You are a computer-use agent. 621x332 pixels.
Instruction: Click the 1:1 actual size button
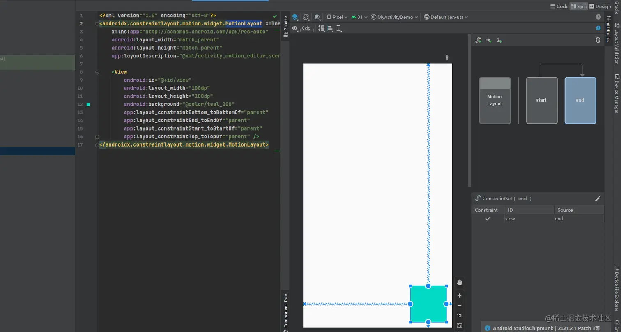[460, 316]
